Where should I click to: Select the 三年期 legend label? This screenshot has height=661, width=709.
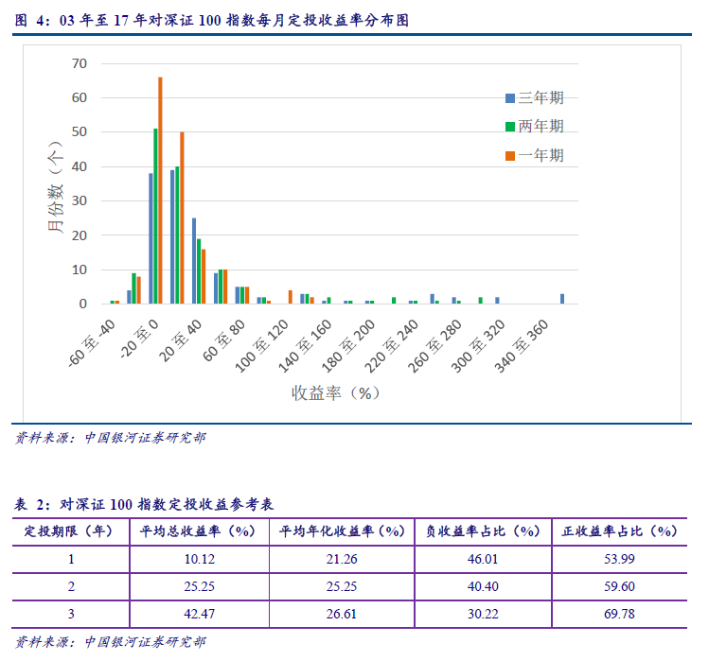[541, 97]
